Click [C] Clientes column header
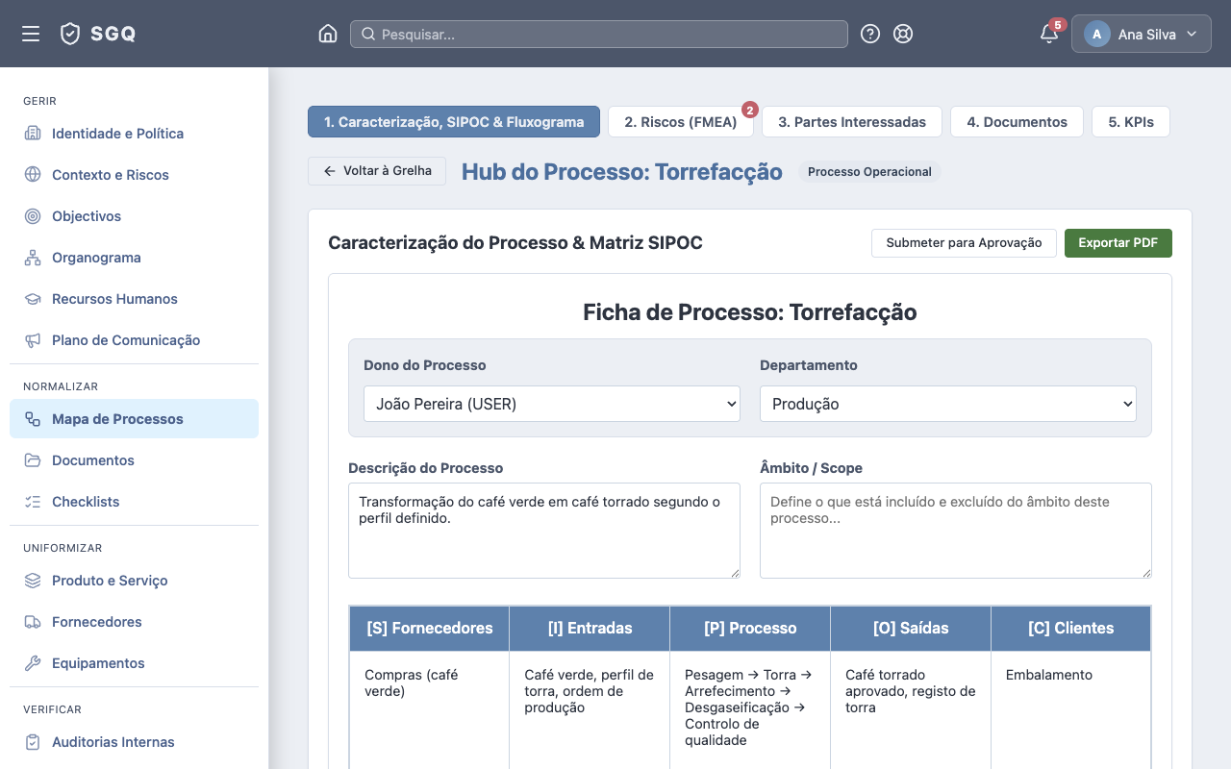Viewport: 1231px width, 769px height. point(1070,629)
